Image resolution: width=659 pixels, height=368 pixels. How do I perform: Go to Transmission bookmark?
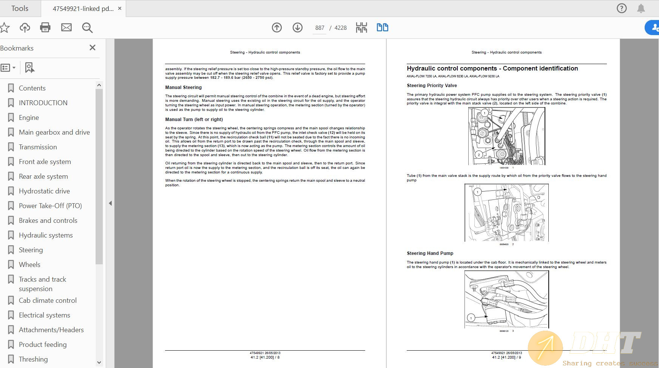click(x=38, y=147)
